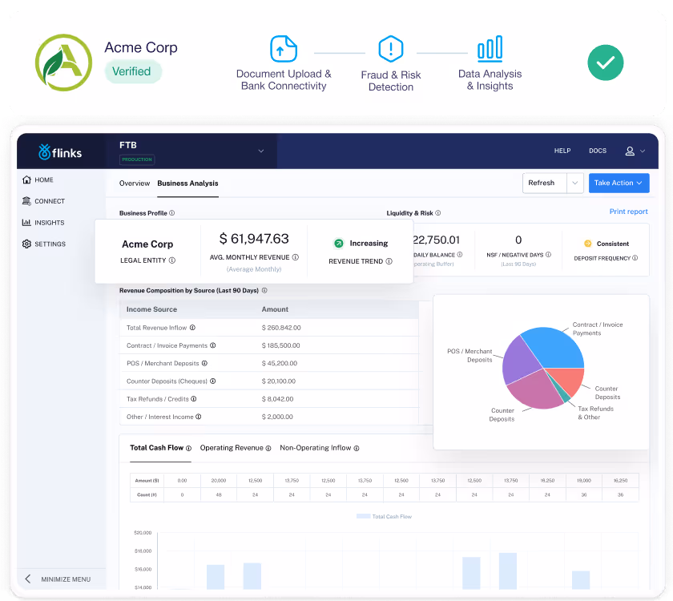Select the Total Cash Flow tab

157,448
